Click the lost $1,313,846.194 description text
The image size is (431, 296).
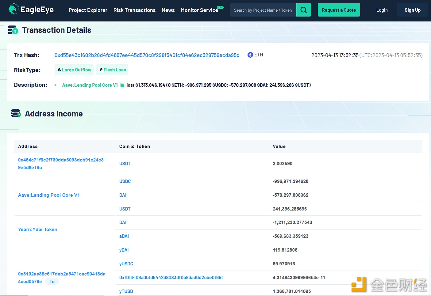(x=219, y=85)
